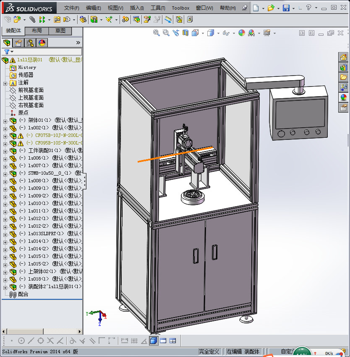Click the Zoom to Fit icon
The image size is (350, 357).
[x=157, y=33]
